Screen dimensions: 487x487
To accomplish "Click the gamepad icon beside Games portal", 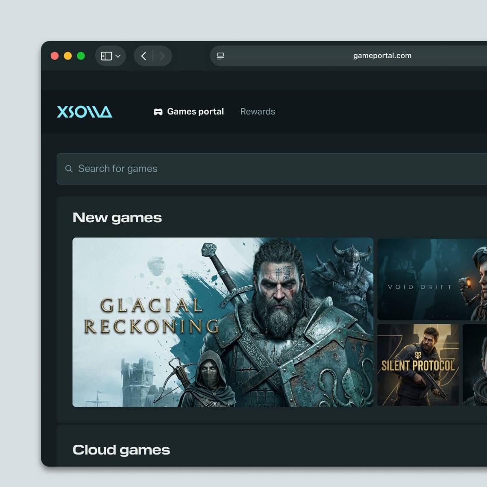I will [158, 112].
